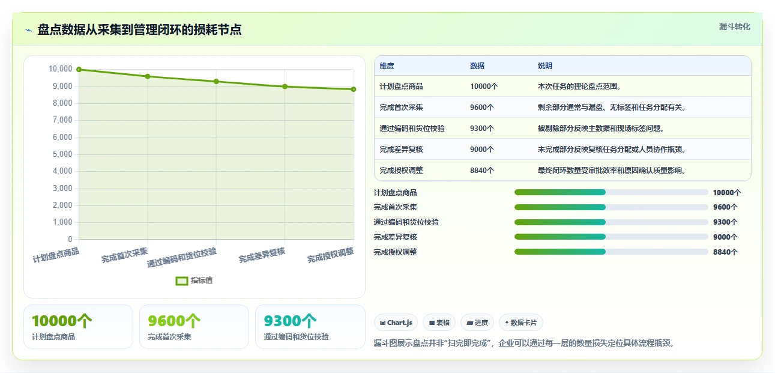The width and height of the screenshot is (775, 373).
Task: Click the chart point above 完成差异复核
Action: coord(285,86)
